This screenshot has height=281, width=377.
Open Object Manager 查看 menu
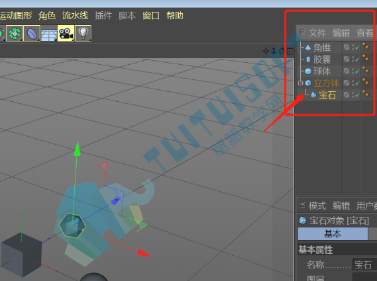point(365,32)
